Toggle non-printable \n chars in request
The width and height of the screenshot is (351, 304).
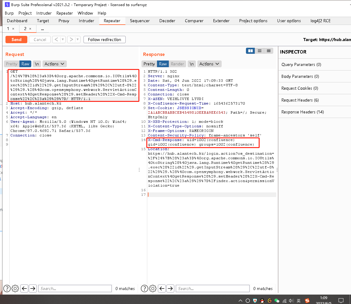[x=37, y=64]
